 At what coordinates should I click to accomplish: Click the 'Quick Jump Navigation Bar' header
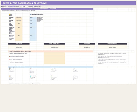[51, 67]
